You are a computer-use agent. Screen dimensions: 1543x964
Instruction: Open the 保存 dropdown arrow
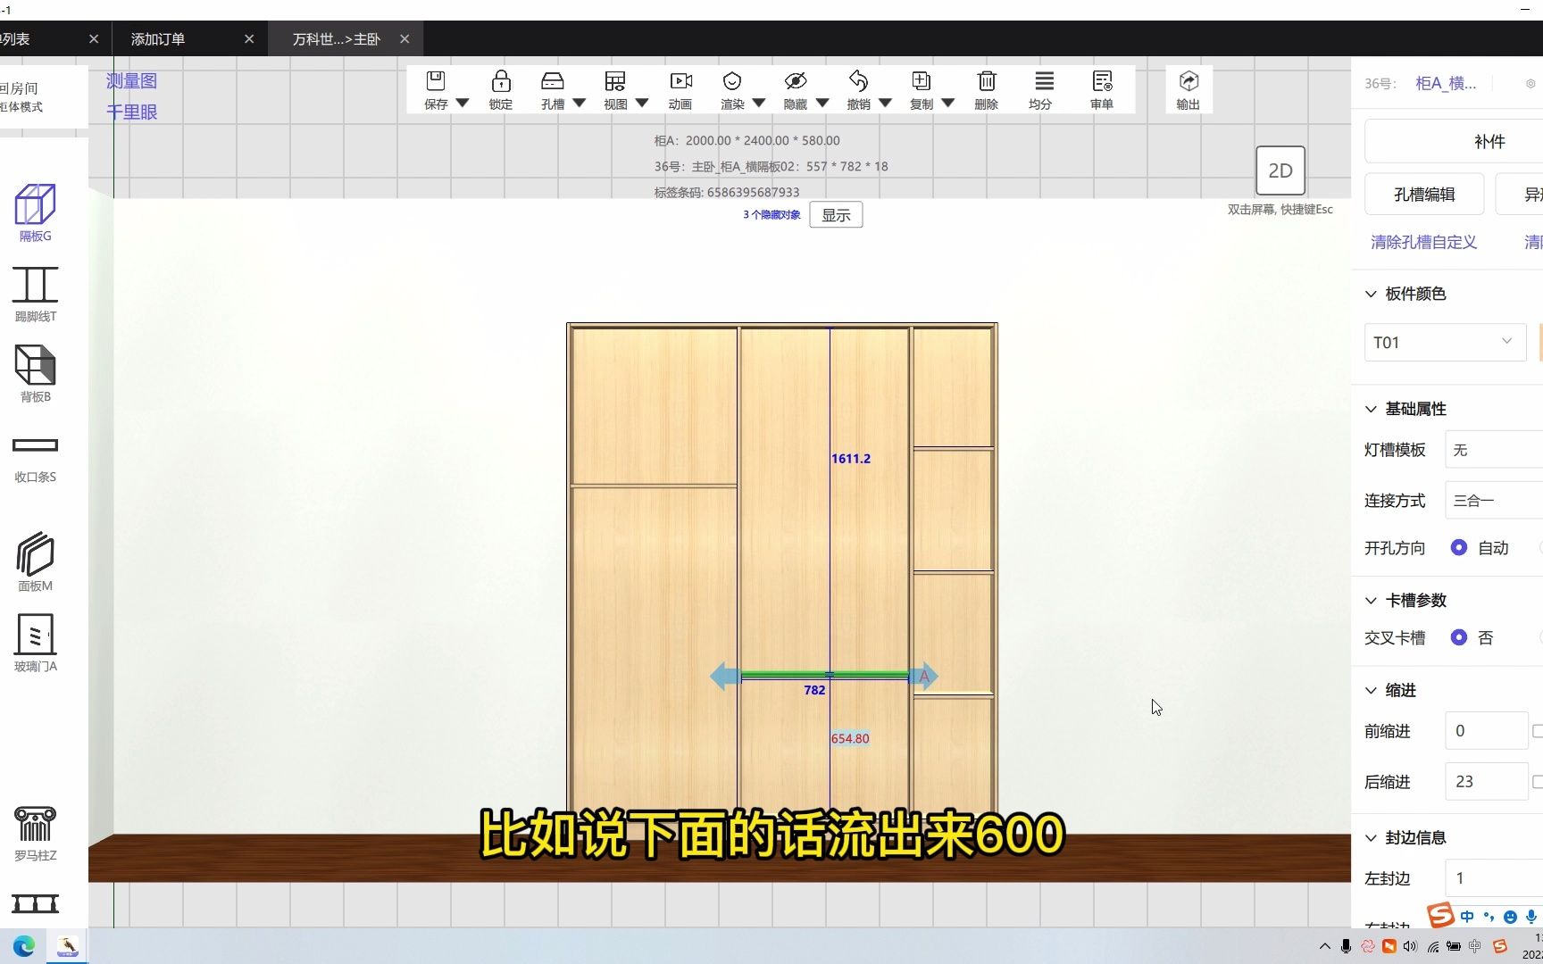(x=462, y=104)
